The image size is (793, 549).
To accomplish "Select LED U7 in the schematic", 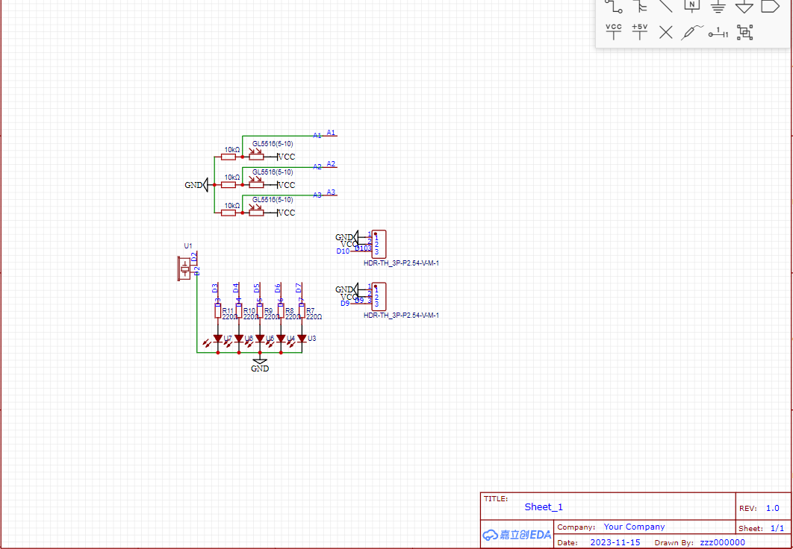I will tap(218, 339).
